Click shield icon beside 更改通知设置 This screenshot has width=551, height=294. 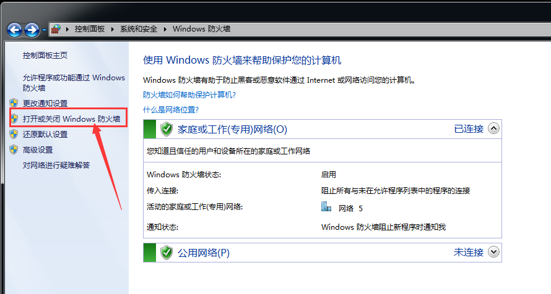14,103
